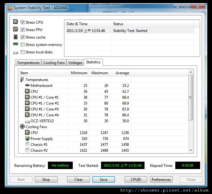Click the chip icon of CPU fan row
Viewport: 212px width, 194px height.
(27, 132)
